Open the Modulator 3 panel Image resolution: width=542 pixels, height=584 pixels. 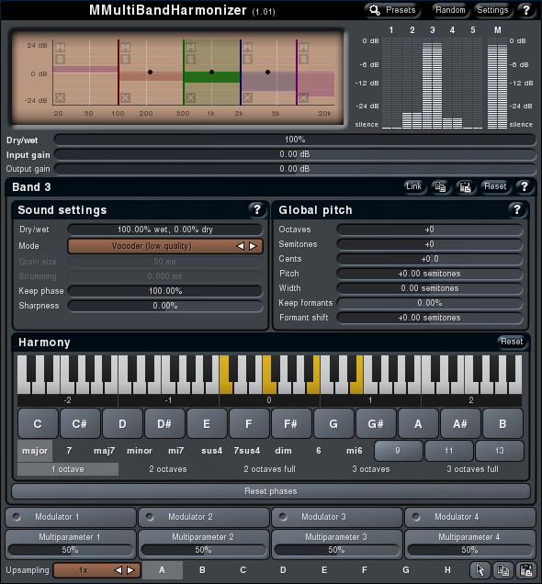pyautogui.click(x=337, y=517)
